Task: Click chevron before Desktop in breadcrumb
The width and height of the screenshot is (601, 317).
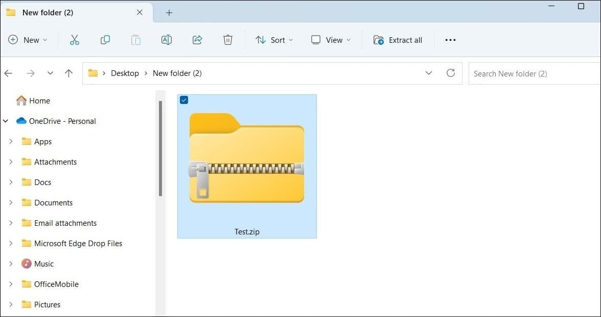Action: point(104,73)
